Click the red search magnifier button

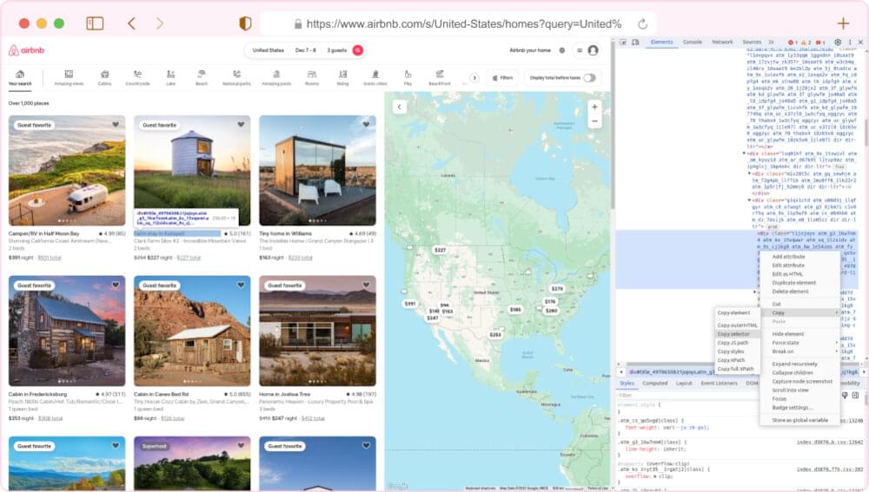(x=358, y=50)
